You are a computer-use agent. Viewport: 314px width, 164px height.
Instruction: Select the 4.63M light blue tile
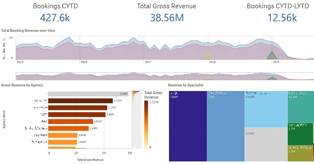click(266, 108)
